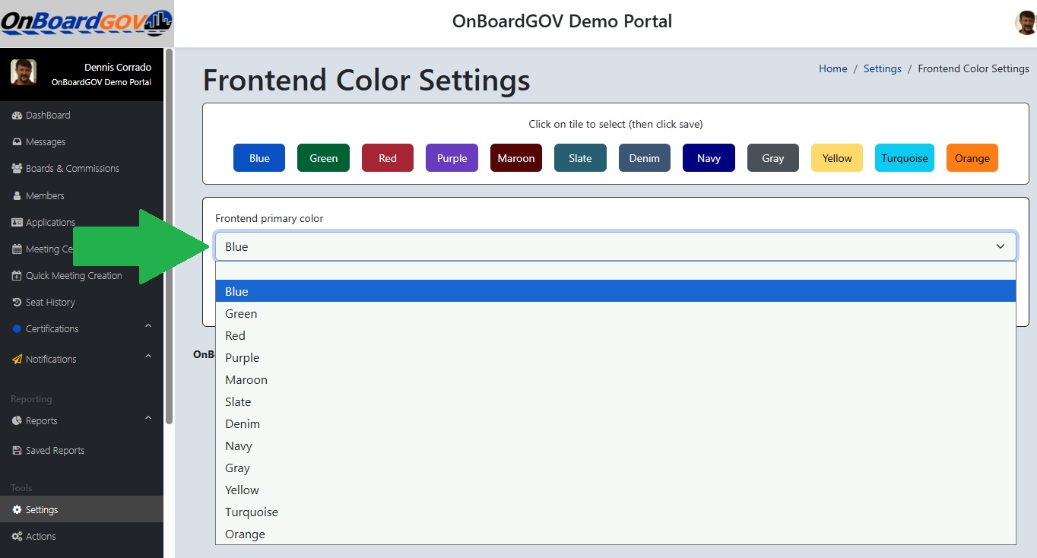Choose Orange in the dropdown list

coord(616,534)
